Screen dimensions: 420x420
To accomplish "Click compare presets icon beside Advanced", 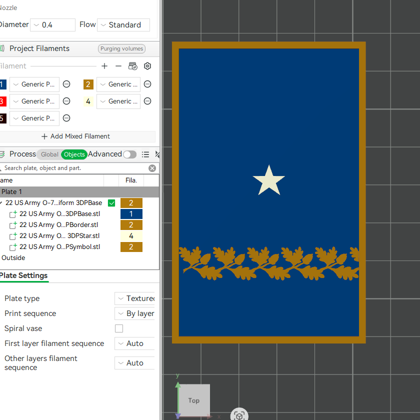I will pyautogui.click(x=157, y=154).
